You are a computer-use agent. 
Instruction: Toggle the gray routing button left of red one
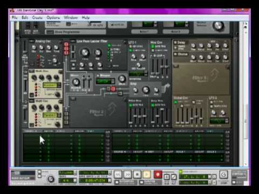(108, 88)
